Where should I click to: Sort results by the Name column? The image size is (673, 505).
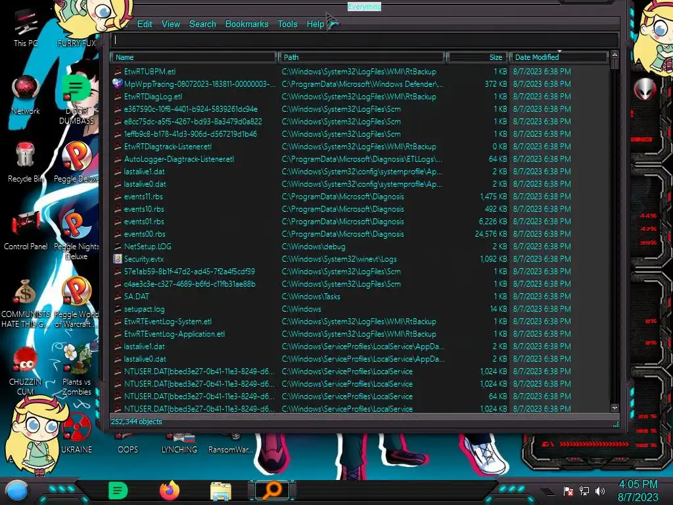(193, 57)
